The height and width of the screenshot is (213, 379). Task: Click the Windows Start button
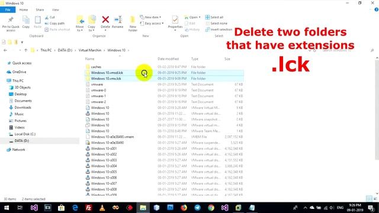[7, 208]
